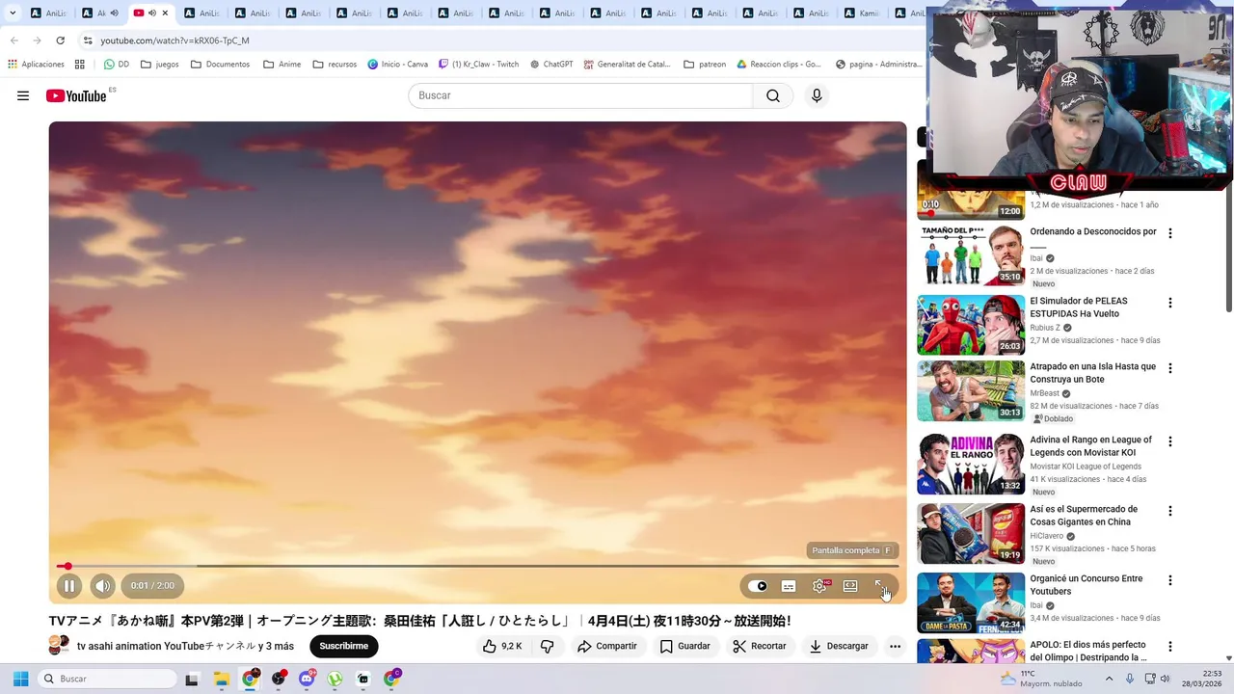Click the Descargar download button

click(x=839, y=646)
